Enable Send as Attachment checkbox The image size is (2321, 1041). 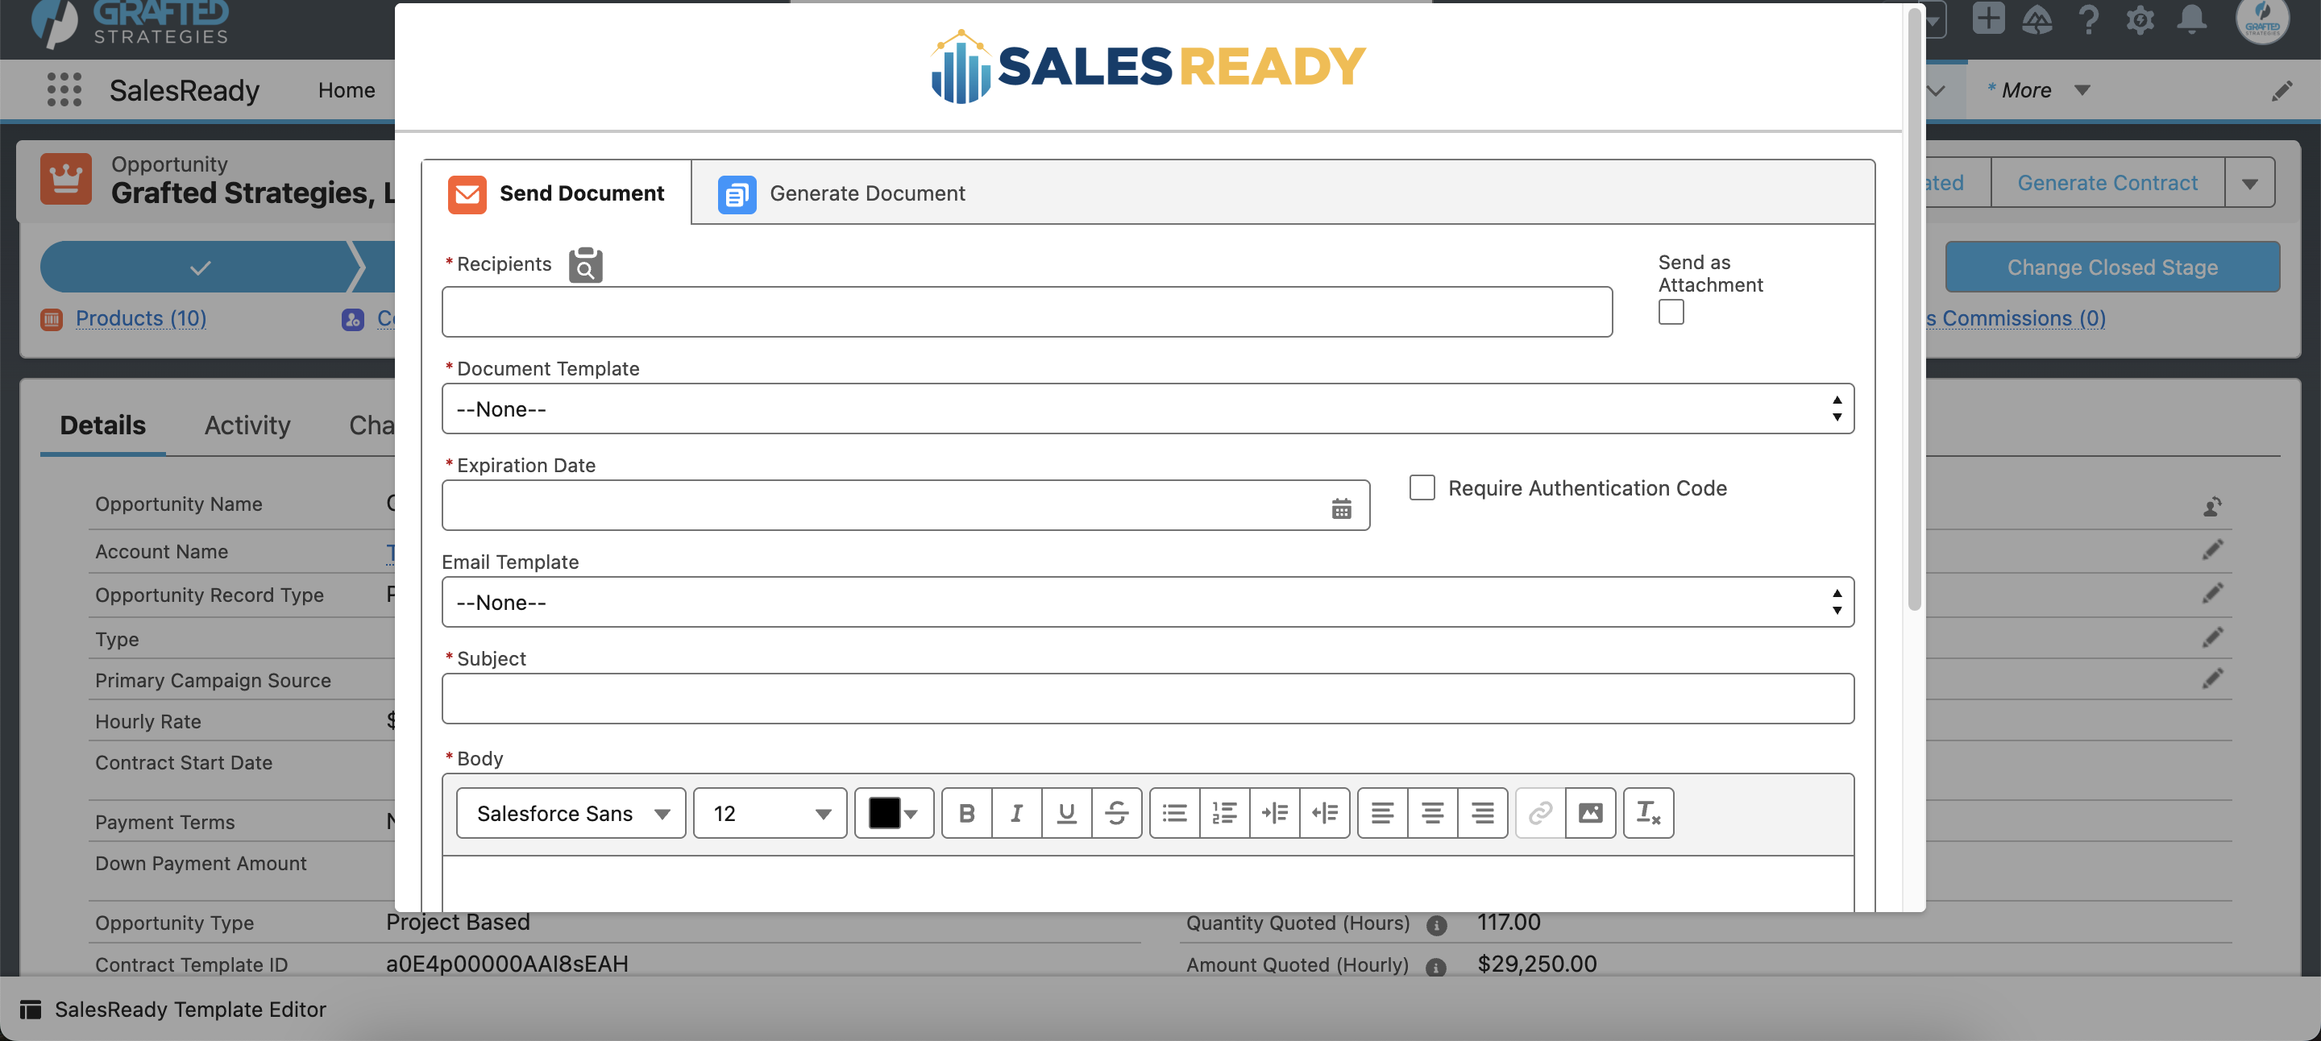click(1671, 313)
